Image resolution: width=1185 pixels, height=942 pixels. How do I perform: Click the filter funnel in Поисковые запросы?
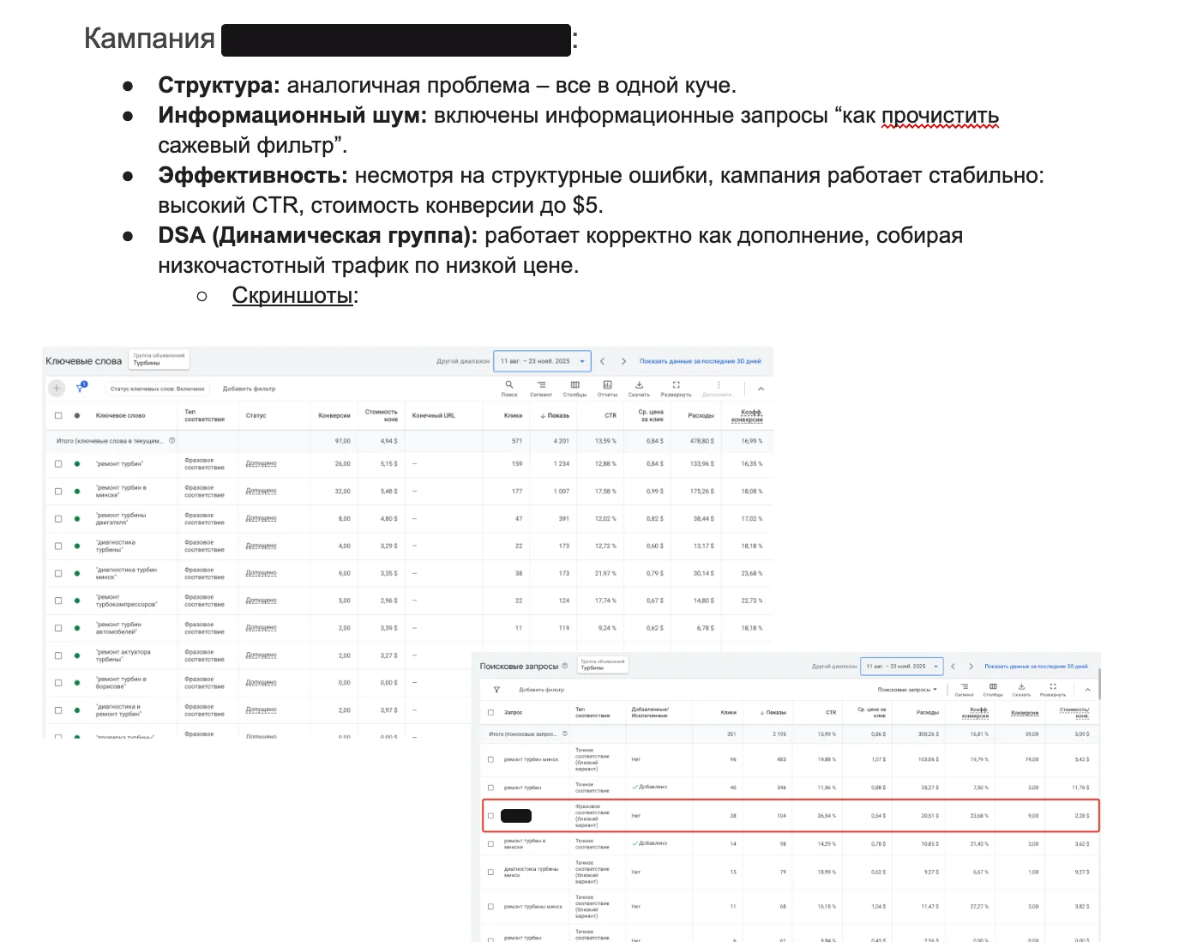[496, 690]
